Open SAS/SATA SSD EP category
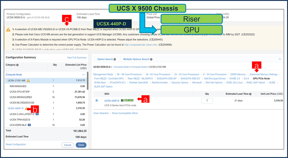288x158 pixels. [167, 78]
